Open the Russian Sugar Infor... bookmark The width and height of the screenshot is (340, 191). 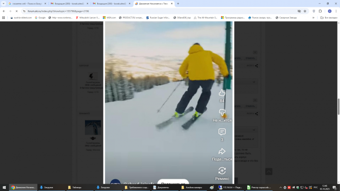pos(158,17)
